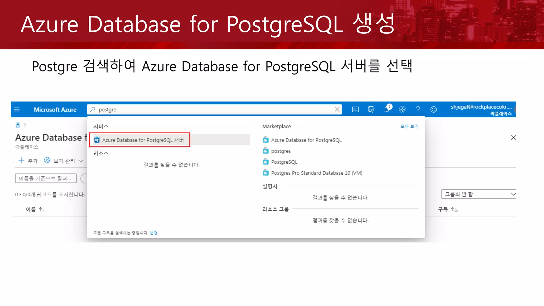Click 설명서 section header
The width and height of the screenshot is (544, 306).
(270, 186)
